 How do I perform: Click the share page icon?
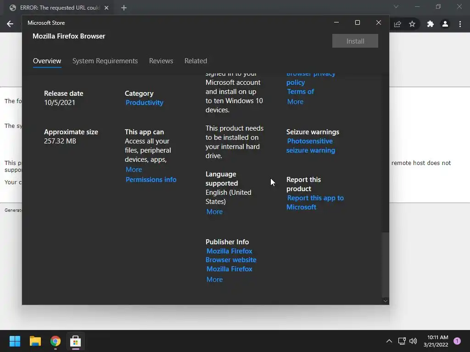tap(397, 24)
